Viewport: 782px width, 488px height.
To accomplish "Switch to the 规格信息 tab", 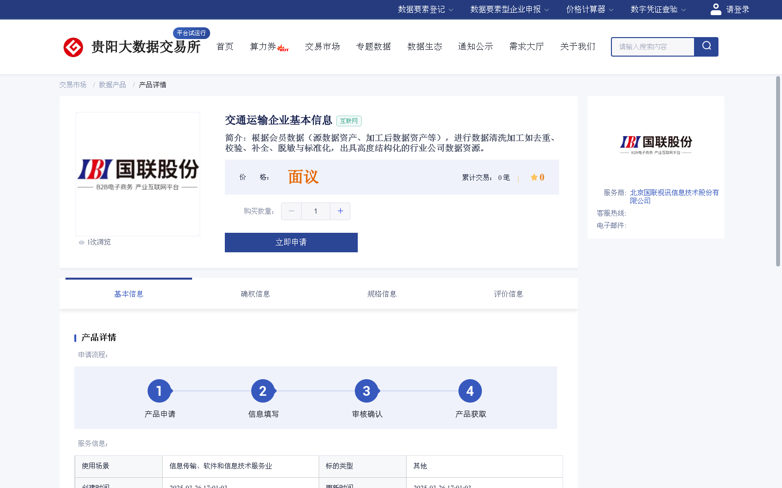I will click(382, 294).
